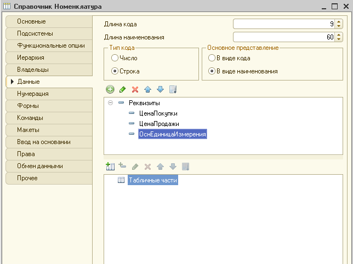
Task: Increase the Длина наименования value
Action: tap(339, 35)
